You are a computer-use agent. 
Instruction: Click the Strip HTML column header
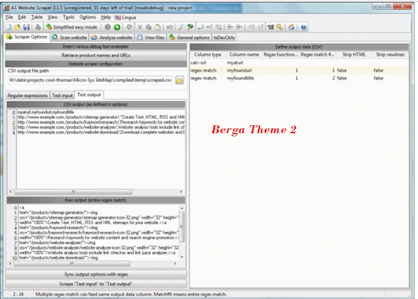pyautogui.click(x=354, y=55)
